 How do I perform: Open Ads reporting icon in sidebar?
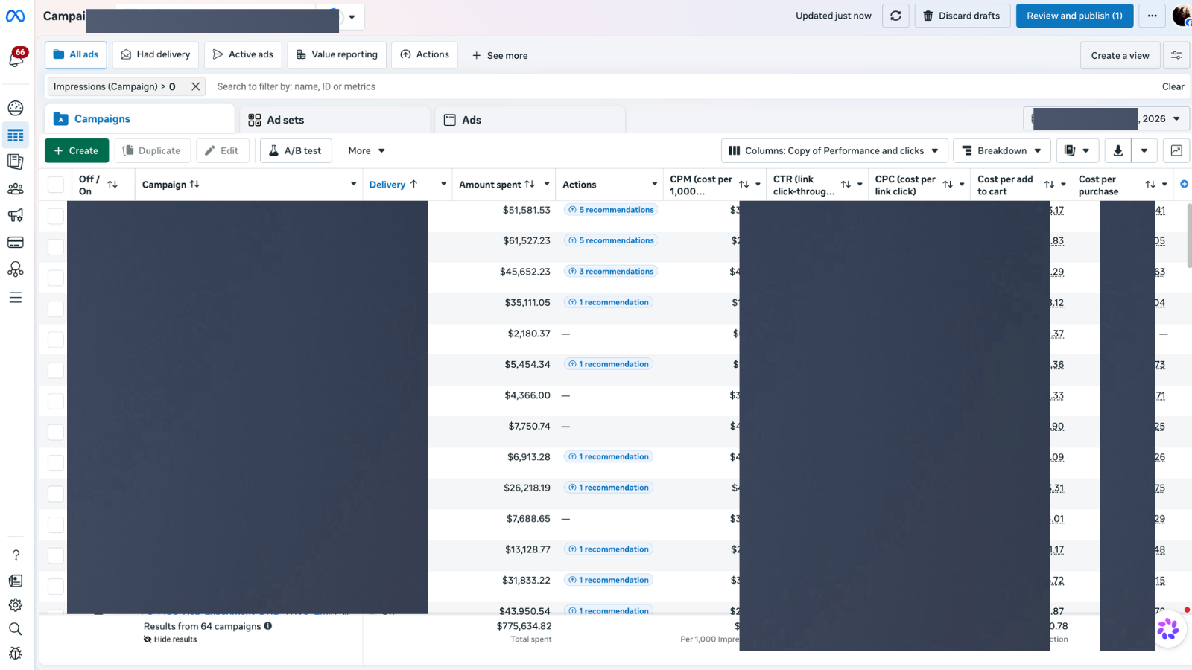click(x=16, y=162)
